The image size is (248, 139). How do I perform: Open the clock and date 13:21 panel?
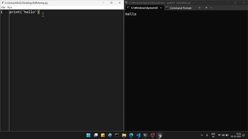pos(236,135)
